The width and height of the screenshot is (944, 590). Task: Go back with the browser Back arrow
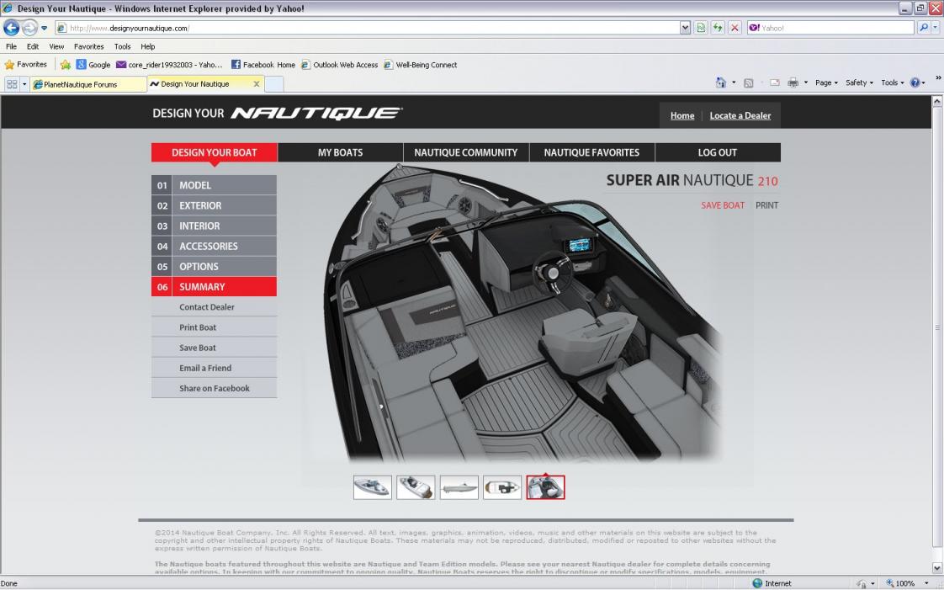click(x=12, y=28)
